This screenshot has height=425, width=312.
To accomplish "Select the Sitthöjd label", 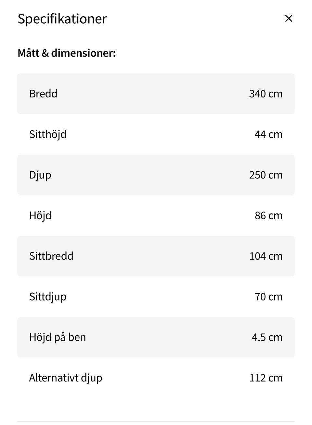I will [48, 134].
